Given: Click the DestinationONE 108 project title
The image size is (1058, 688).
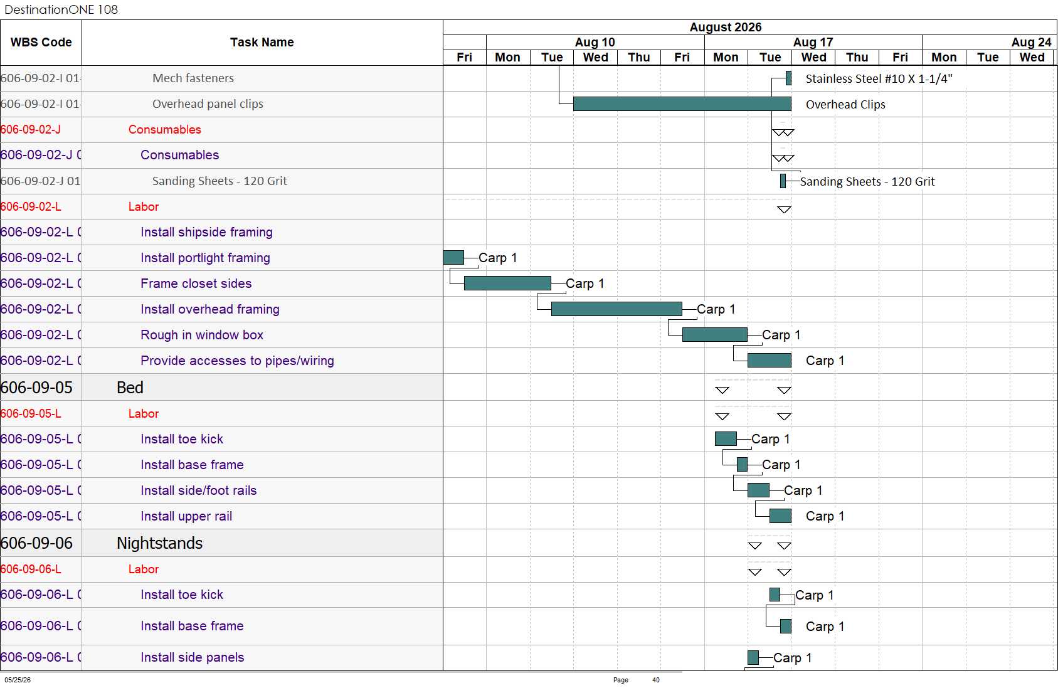Looking at the screenshot, I should [61, 9].
